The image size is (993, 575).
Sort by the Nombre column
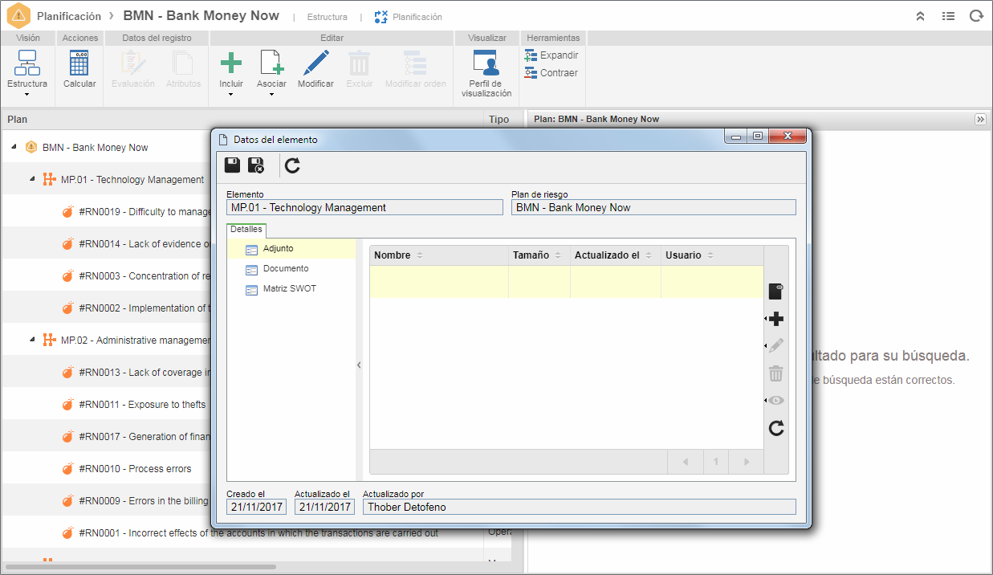pyautogui.click(x=439, y=255)
